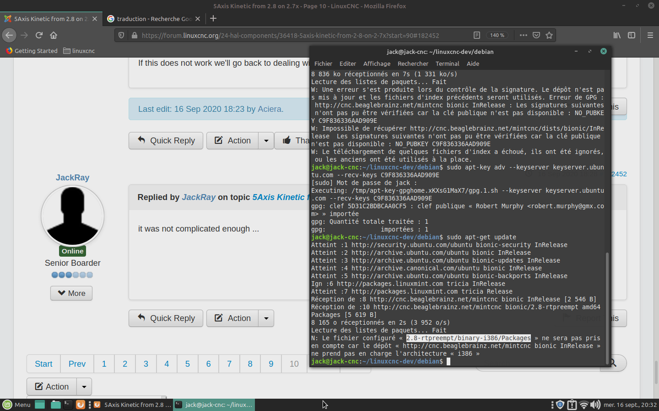
Task: Reload the current forum page
Action: [x=39, y=35]
